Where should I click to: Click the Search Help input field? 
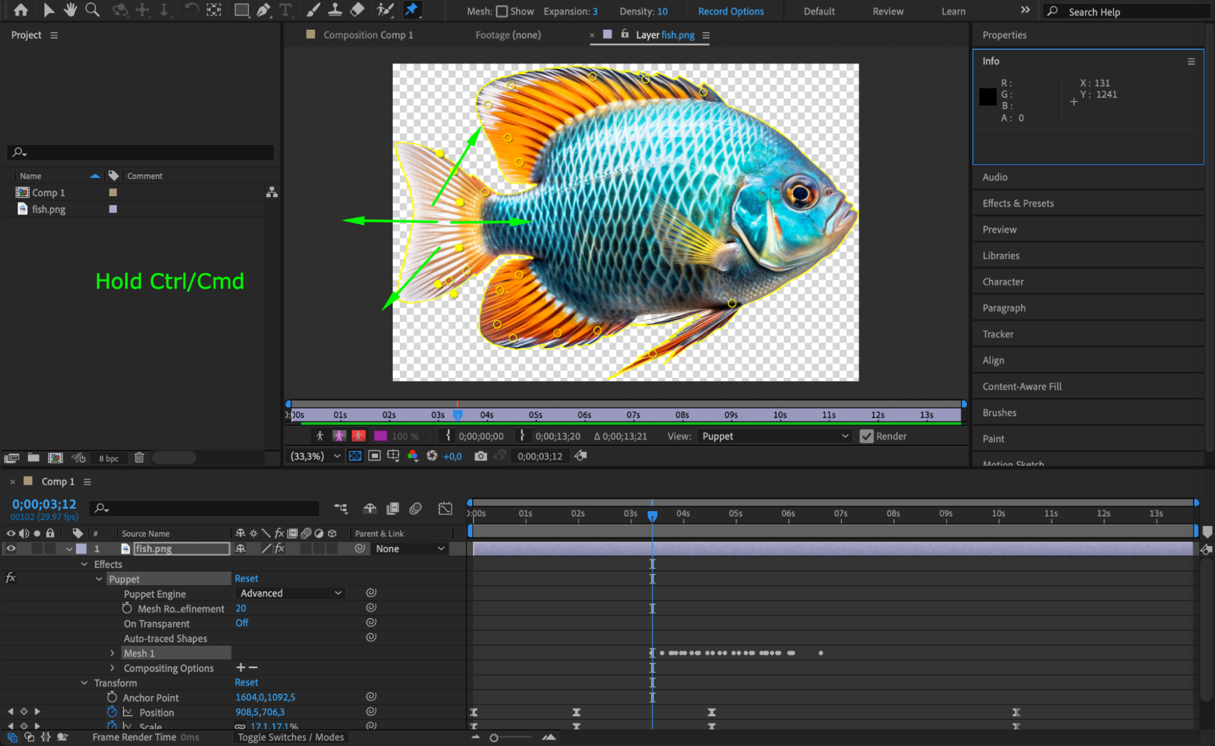1131,12
